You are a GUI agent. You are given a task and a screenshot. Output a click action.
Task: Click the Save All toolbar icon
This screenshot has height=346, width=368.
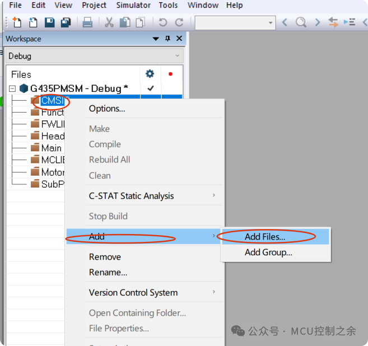pos(66,22)
